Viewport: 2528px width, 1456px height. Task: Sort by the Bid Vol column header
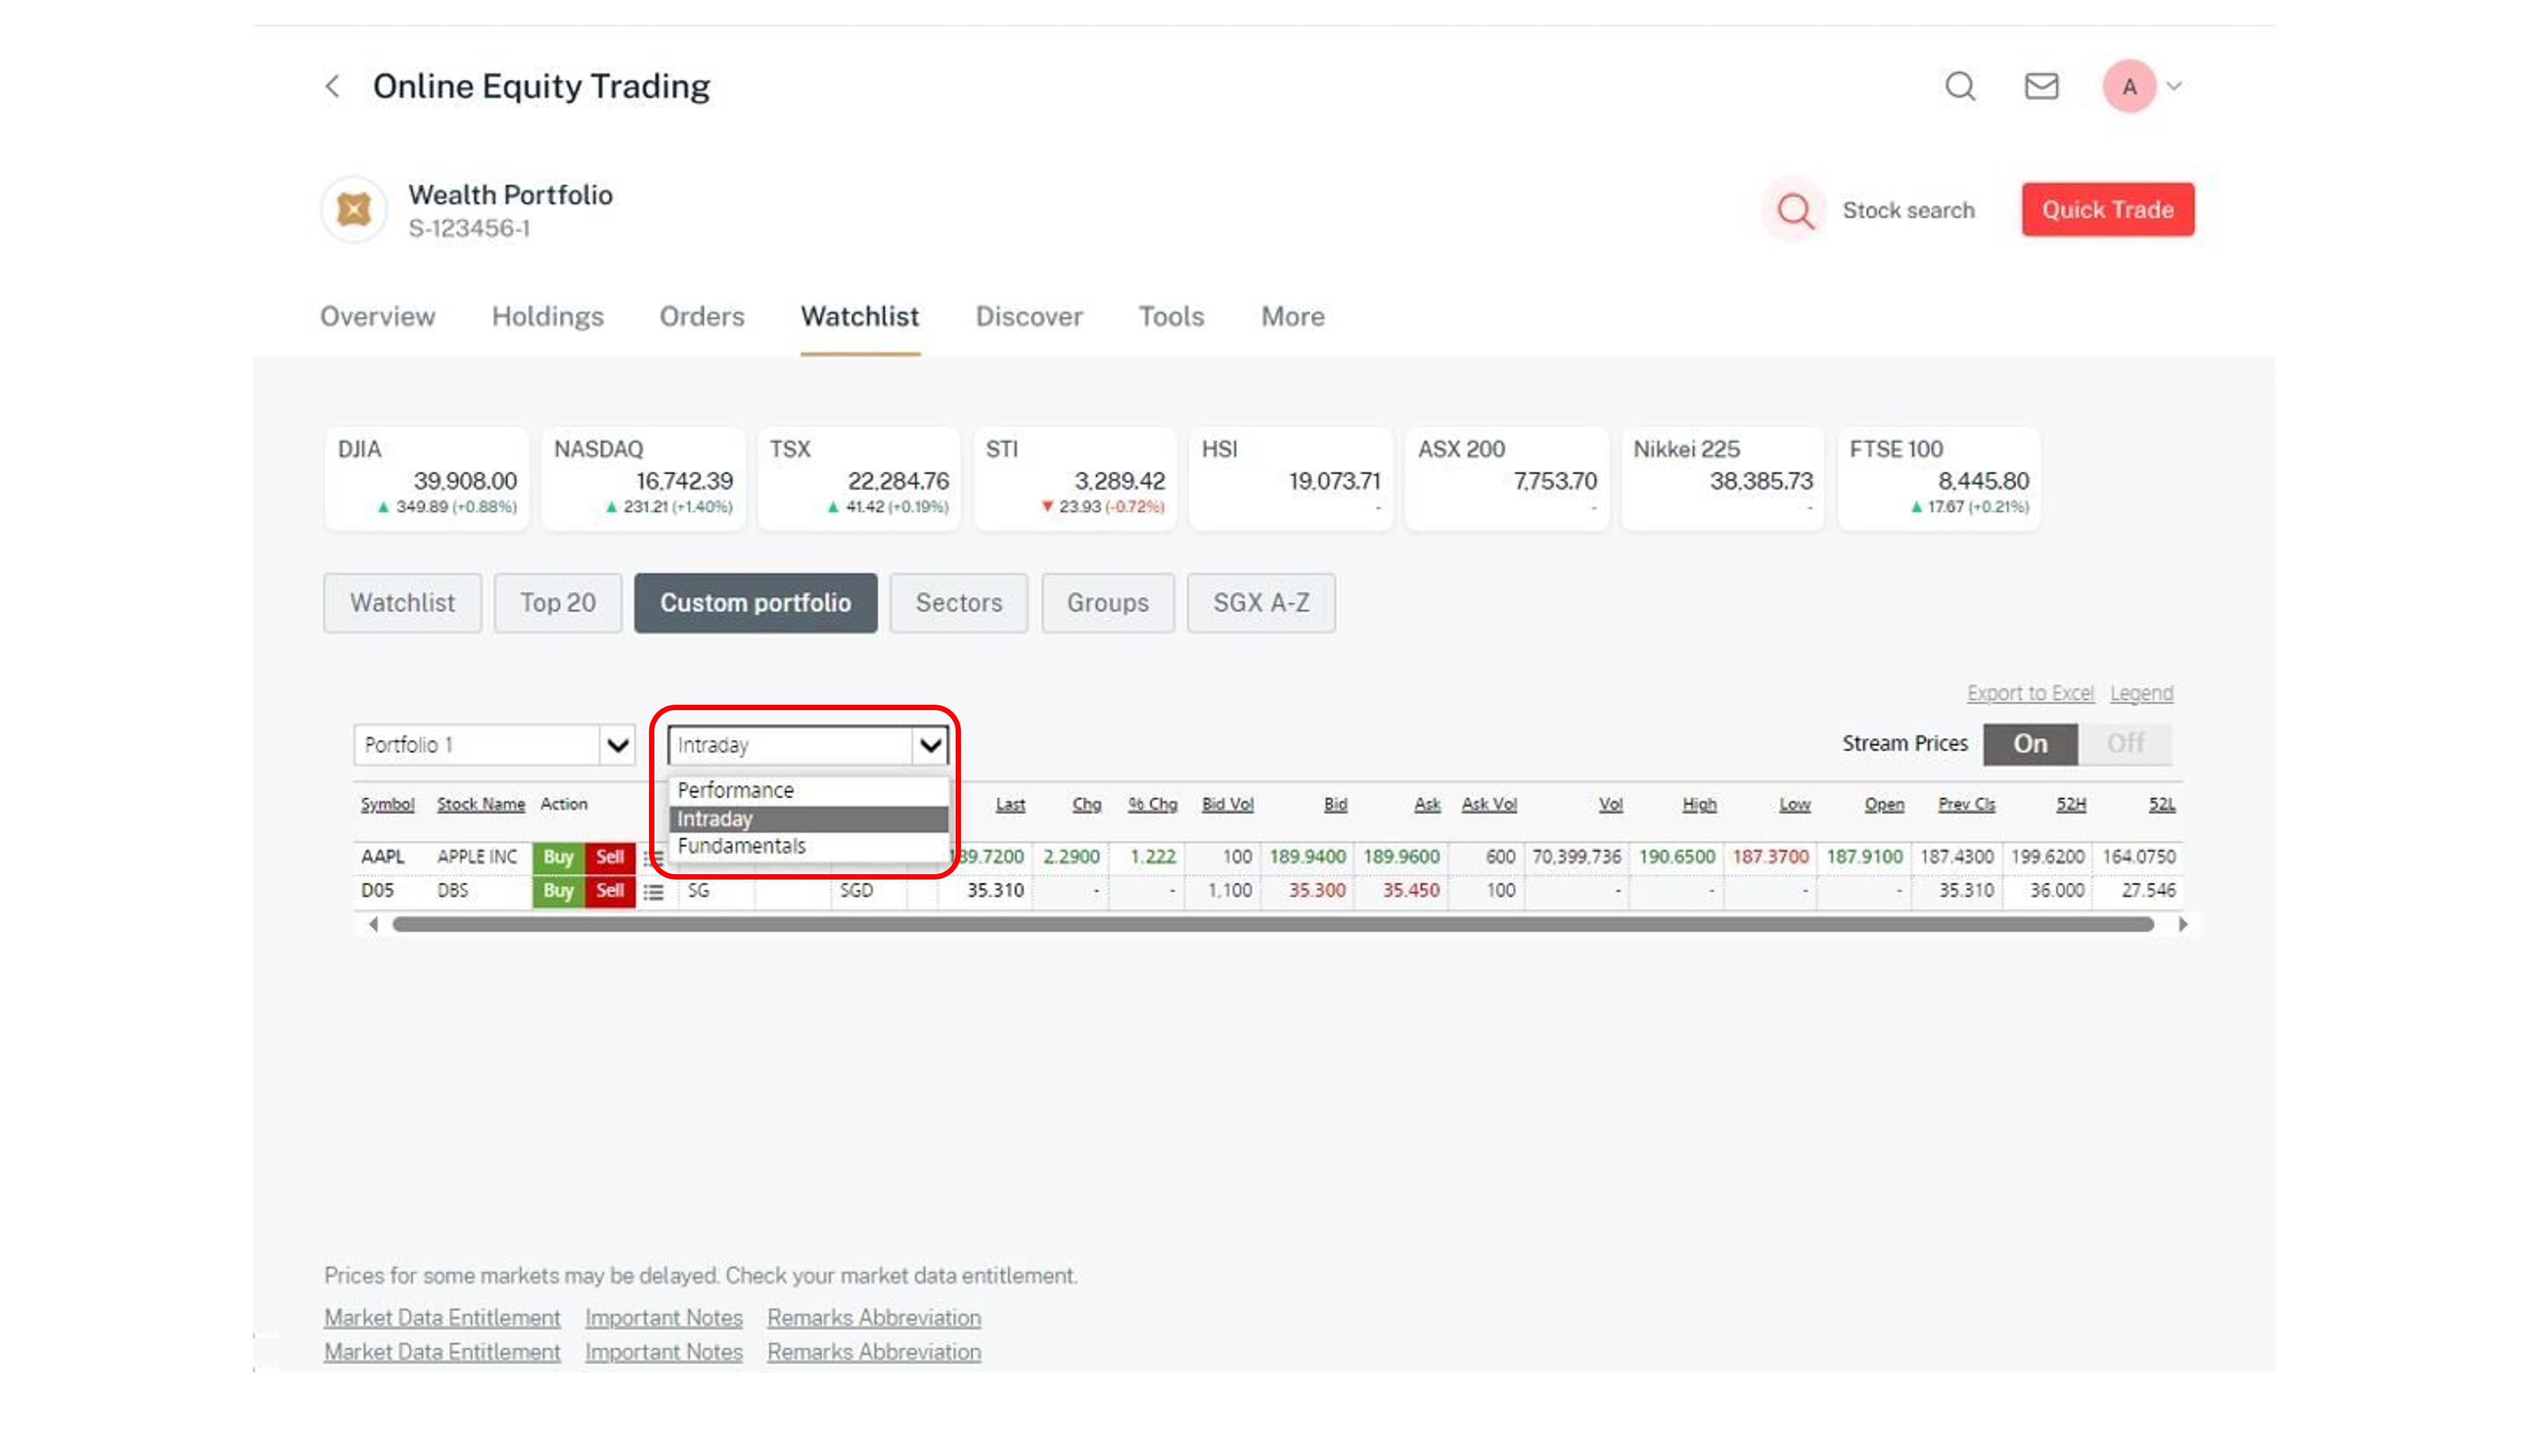click(1227, 804)
